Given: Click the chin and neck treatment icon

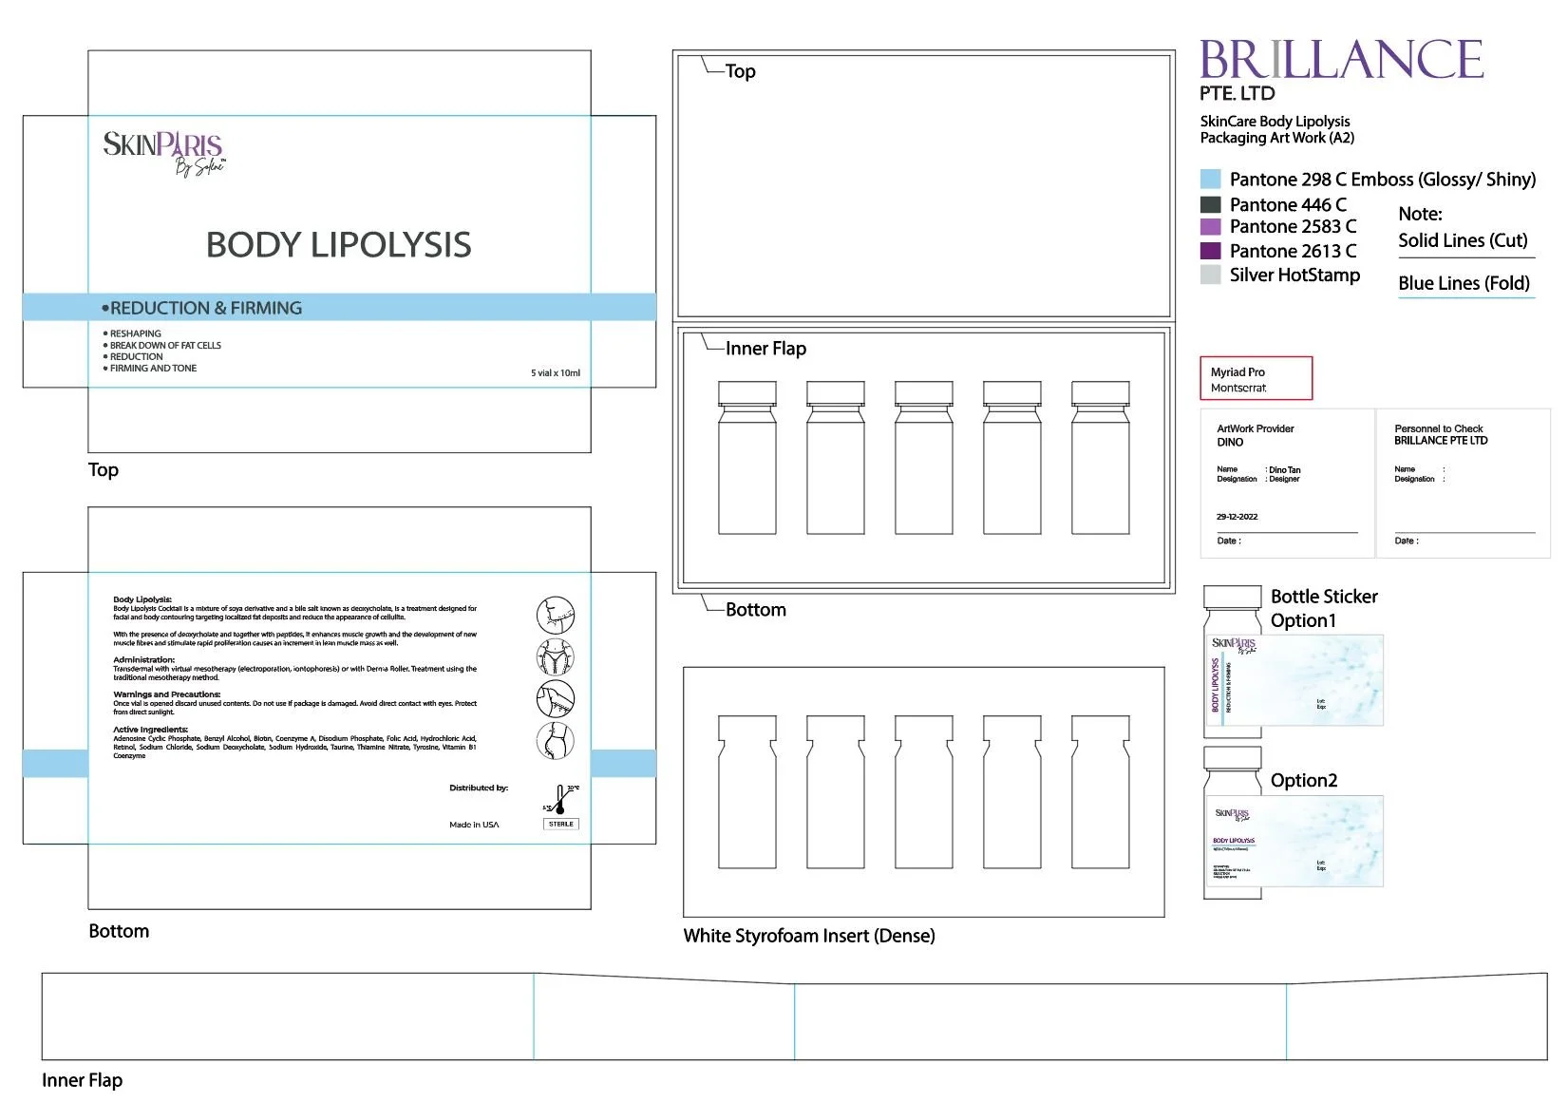Looking at the screenshot, I should click(x=556, y=616).
